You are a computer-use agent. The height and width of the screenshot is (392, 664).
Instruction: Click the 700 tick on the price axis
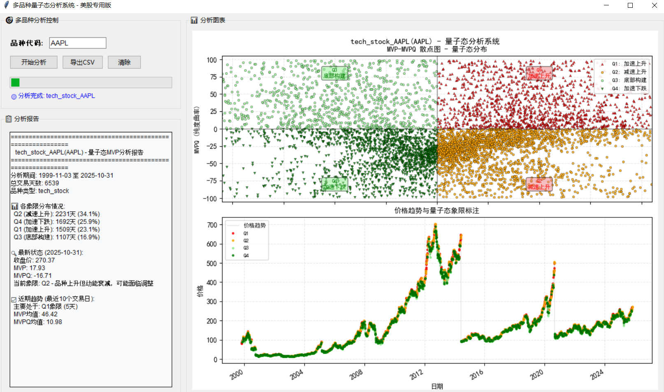[212, 225]
